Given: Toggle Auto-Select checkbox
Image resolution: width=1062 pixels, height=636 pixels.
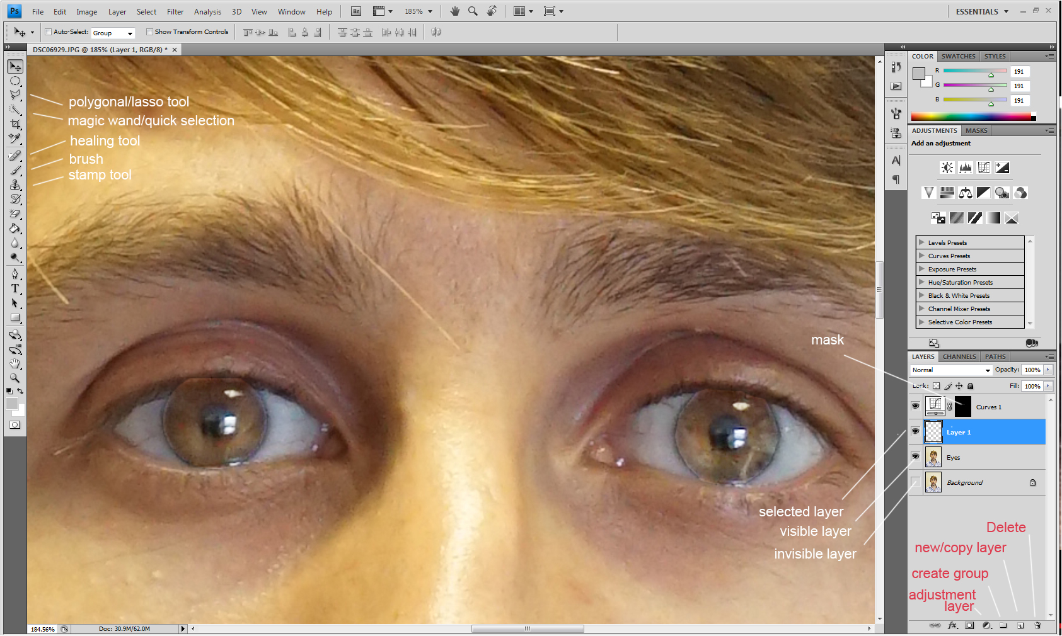Looking at the screenshot, I should coord(49,32).
